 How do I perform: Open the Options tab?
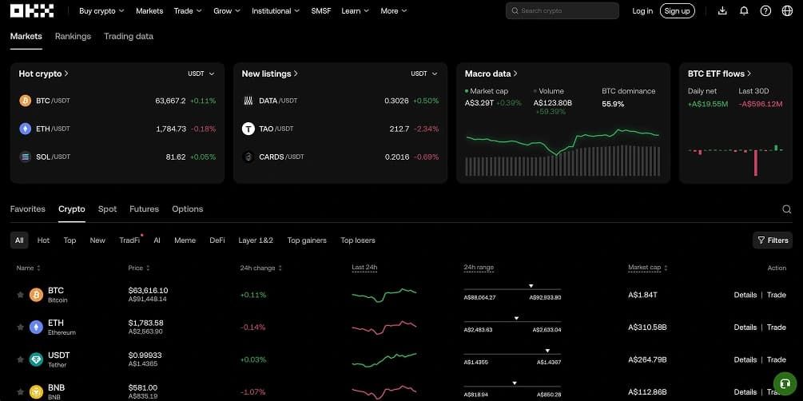click(188, 209)
